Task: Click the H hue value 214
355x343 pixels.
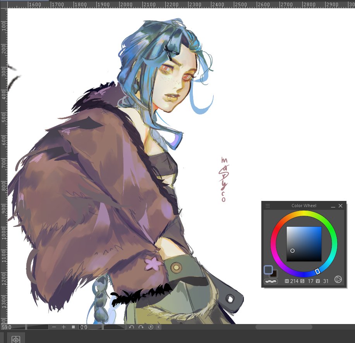Action: coord(294,281)
